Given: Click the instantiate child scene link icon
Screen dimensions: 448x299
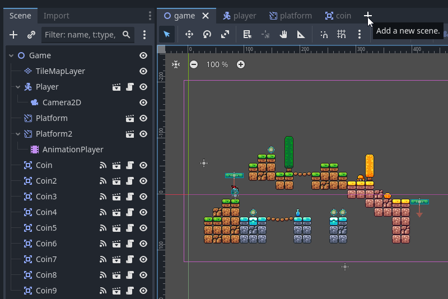Looking at the screenshot, I should pyautogui.click(x=31, y=35).
